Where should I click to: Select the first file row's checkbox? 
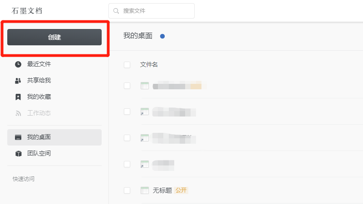click(127, 86)
